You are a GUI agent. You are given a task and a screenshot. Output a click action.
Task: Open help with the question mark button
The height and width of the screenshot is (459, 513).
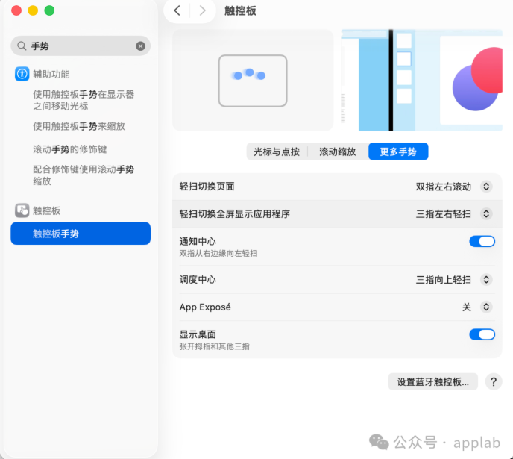click(x=493, y=381)
